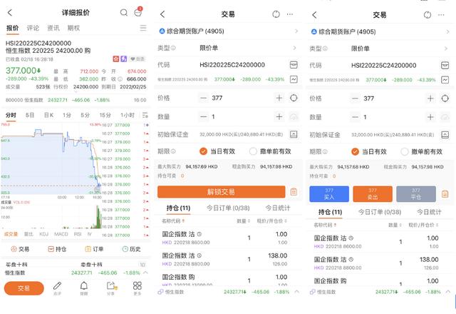Open the three-dot menu on middle 交易 screen
The image size is (456, 314).
click(x=290, y=14)
